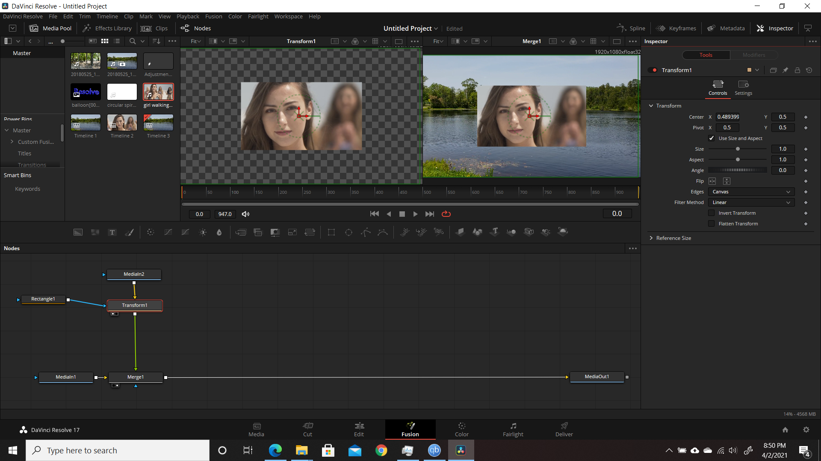Add a Text 3D node from the toolbar
Screen dimensions: 821x461
coord(495,232)
